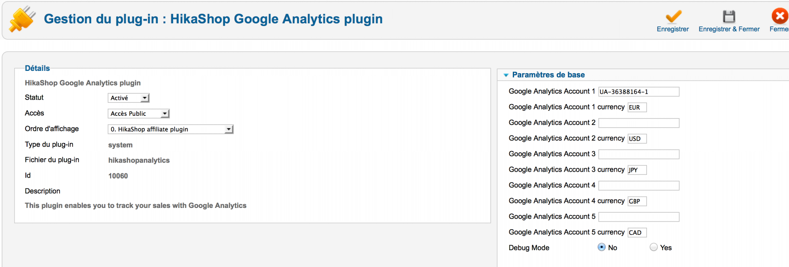Viewport: 789px width, 267px height.
Task: Click the empty Google Analytics Account 4 field
Action: coord(639,185)
